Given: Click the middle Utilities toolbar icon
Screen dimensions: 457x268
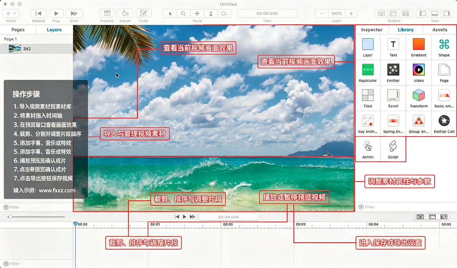Looking at the screenshot, I should click(393, 13).
